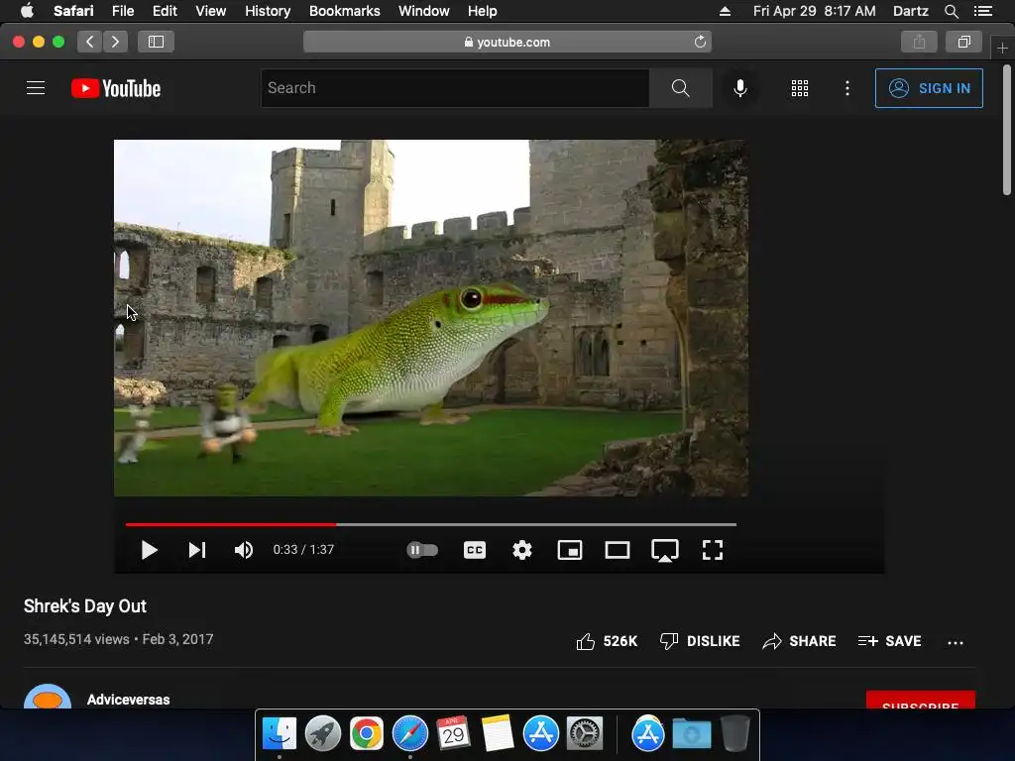Like the video with thumbs up
This screenshot has height=761, width=1015.
607,641
